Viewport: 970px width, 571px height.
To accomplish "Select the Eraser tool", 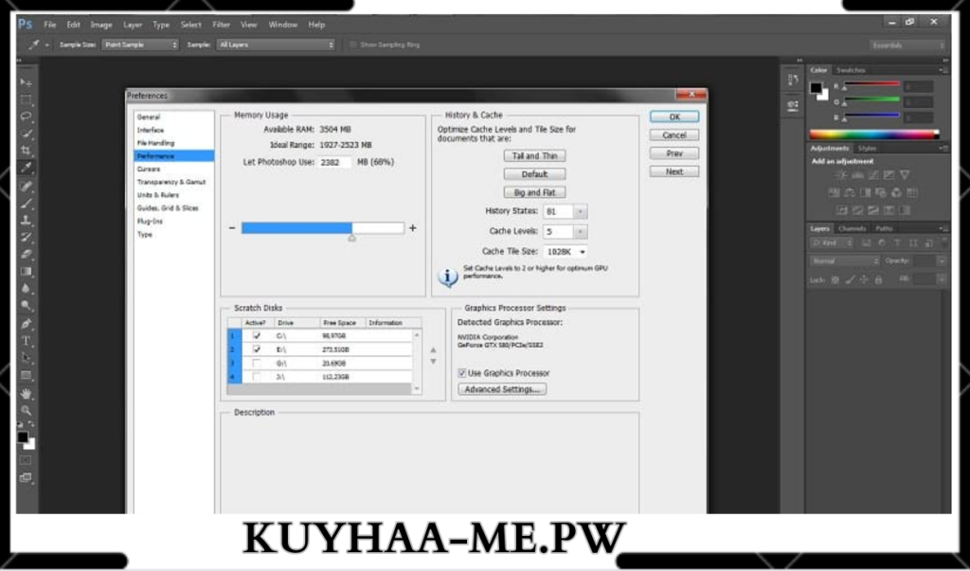I will 26,255.
